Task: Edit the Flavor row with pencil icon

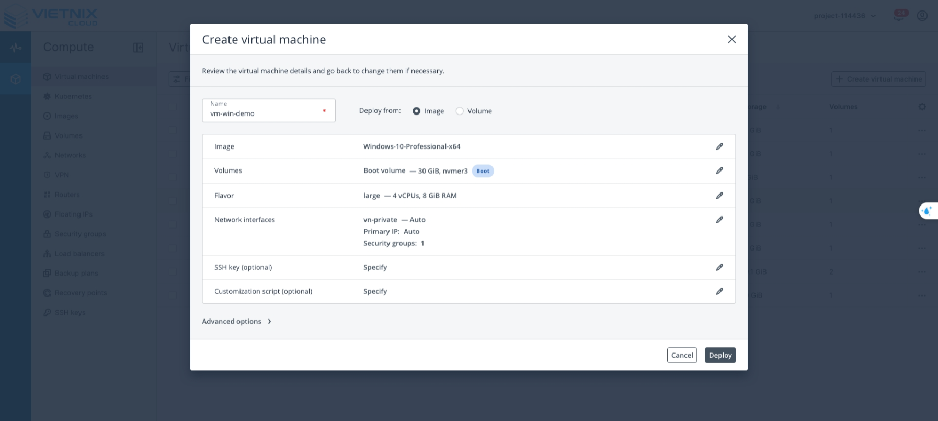Action: pos(719,196)
